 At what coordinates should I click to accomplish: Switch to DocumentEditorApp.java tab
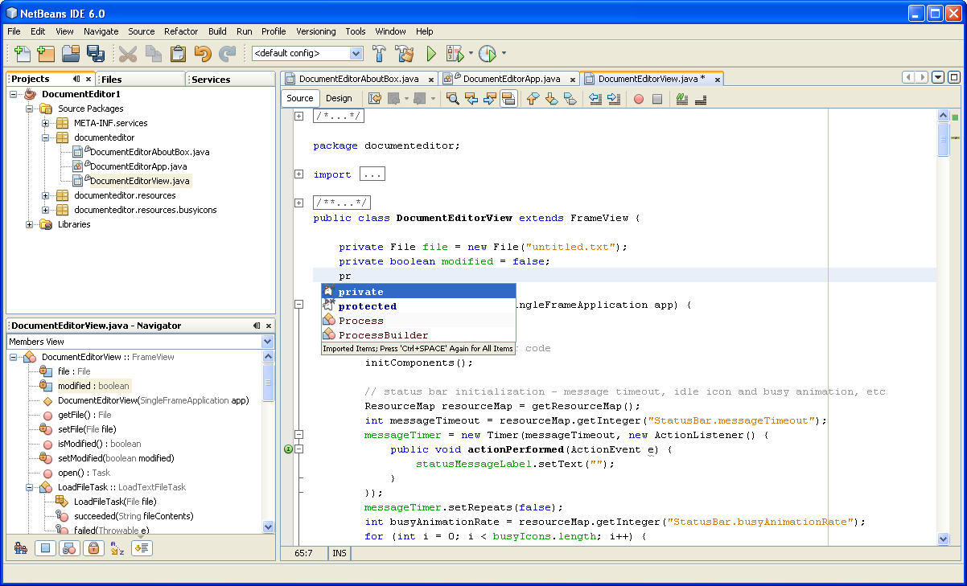pos(511,79)
